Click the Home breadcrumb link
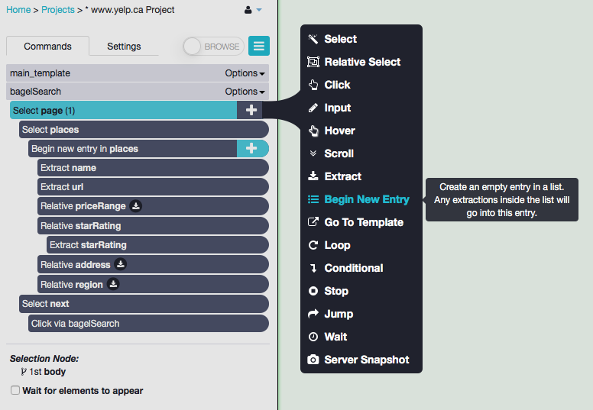Image resolution: width=593 pixels, height=410 pixels. coord(18,10)
